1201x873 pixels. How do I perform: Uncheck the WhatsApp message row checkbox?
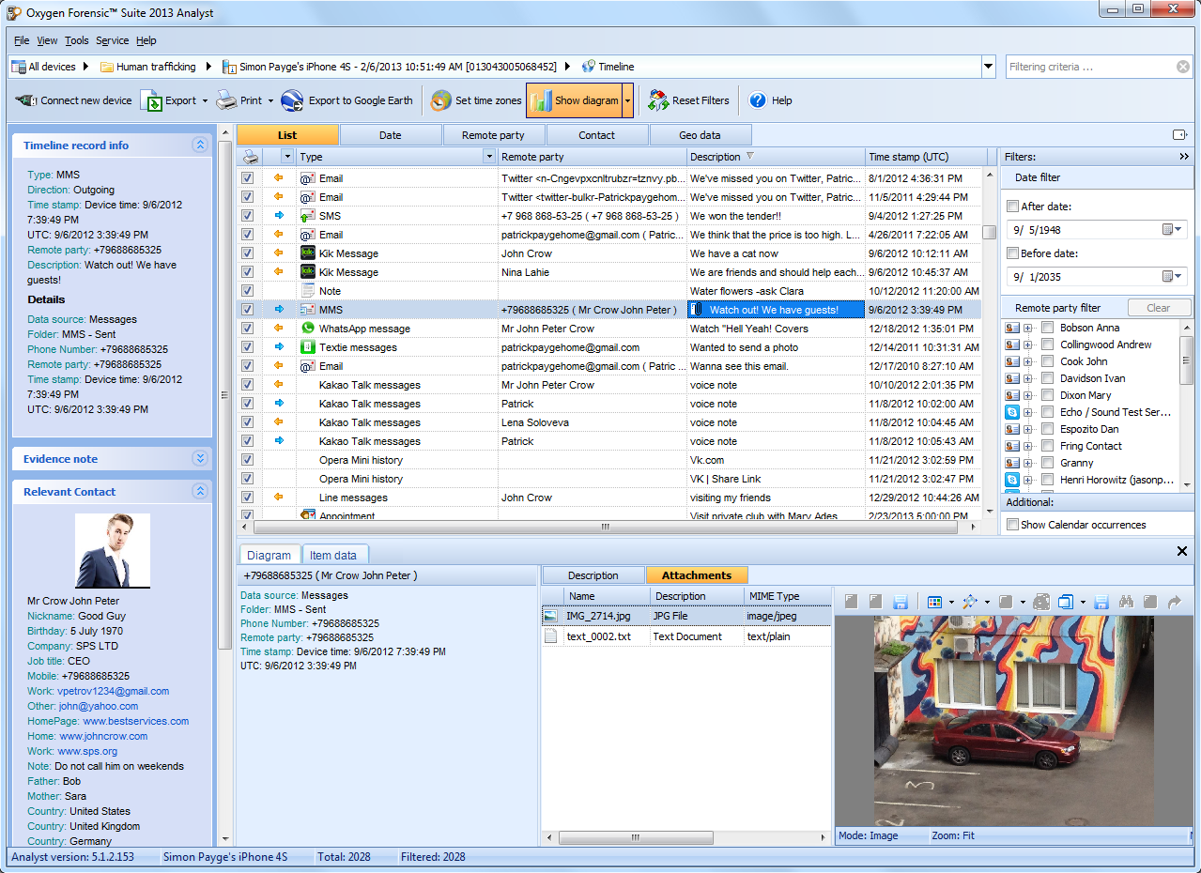[248, 329]
